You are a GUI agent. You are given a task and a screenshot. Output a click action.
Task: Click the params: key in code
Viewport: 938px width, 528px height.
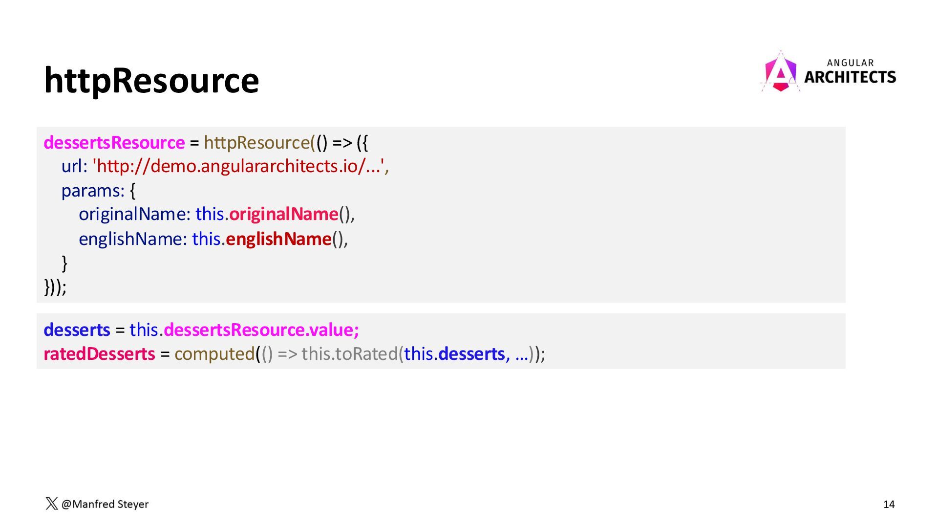(93, 190)
